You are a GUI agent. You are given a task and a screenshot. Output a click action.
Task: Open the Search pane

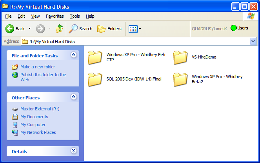click(x=80, y=29)
